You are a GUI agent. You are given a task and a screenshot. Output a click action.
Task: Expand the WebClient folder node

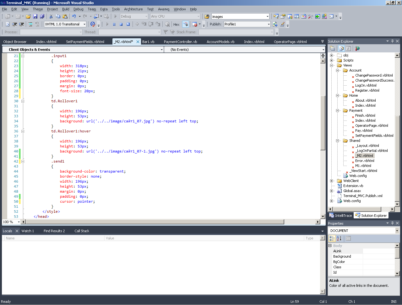[x=332, y=181]
